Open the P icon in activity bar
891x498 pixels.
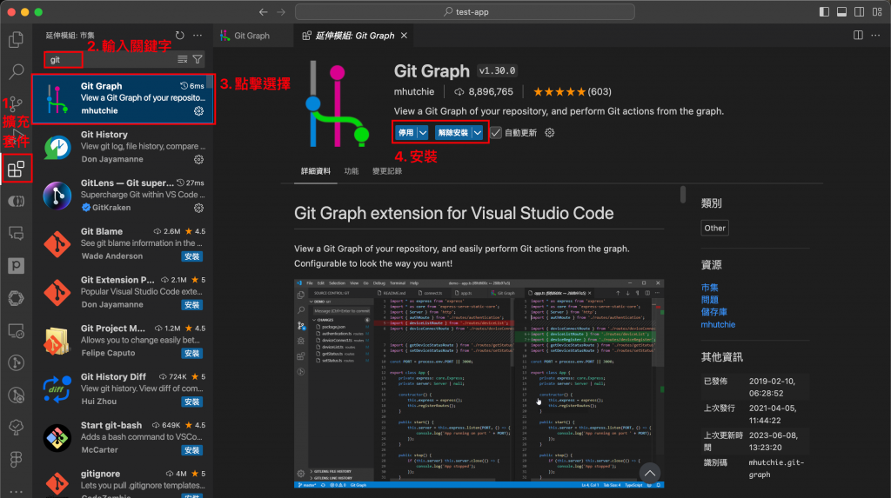(16, 266)
